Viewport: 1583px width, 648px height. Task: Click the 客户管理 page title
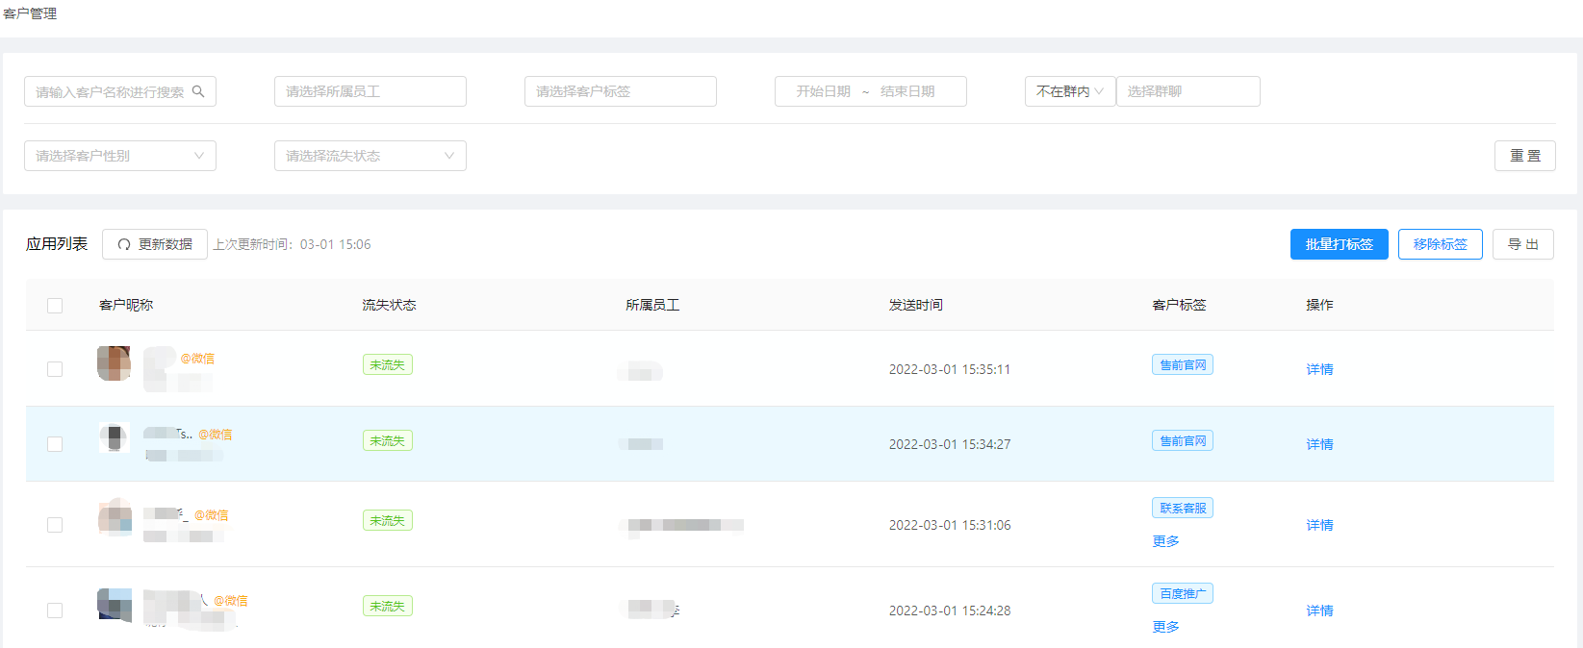click(x=30, y=13)
